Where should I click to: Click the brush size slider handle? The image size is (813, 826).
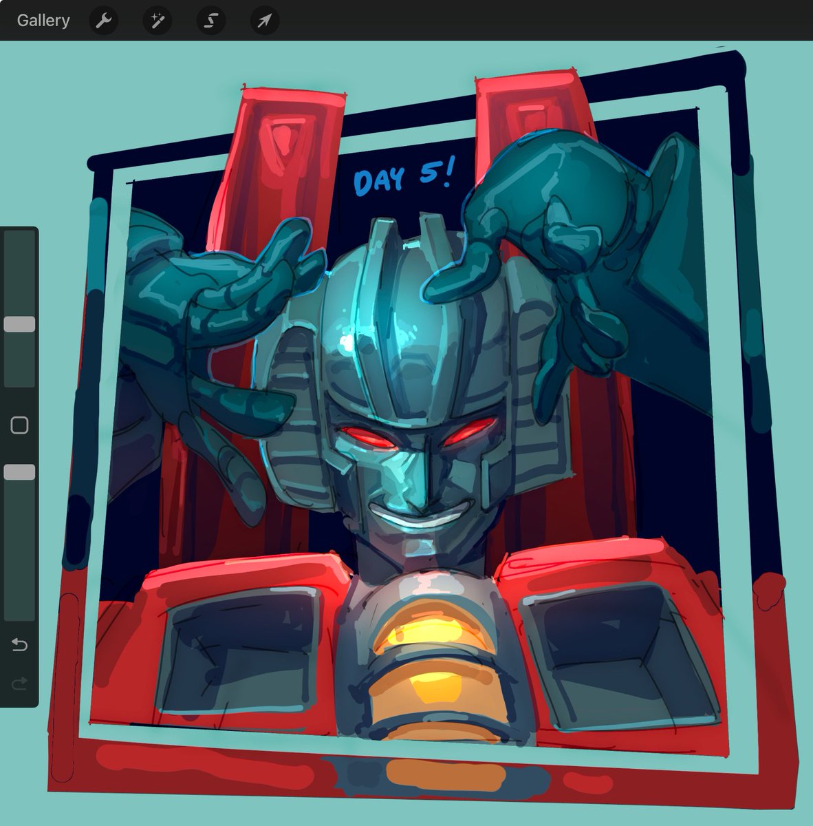click(x=19, y=324)
